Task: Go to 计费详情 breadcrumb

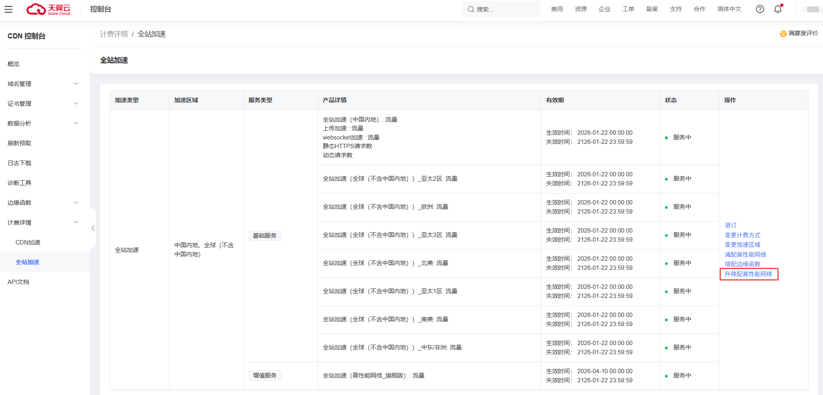Action: (x=114, y=34)
